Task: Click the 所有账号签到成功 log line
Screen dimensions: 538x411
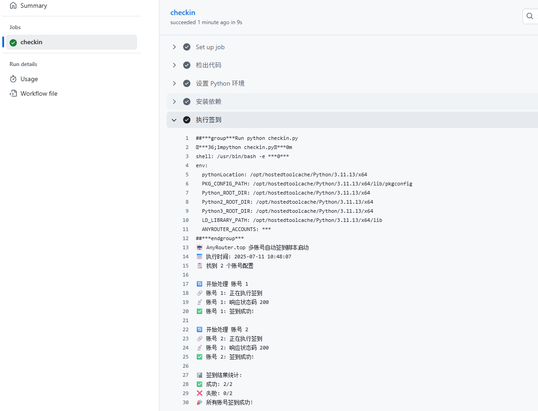Action: click(225, 402)
